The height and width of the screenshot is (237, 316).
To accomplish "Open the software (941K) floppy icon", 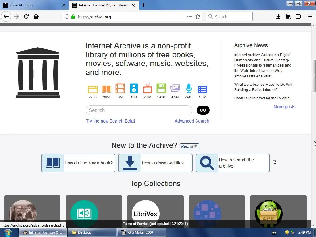I will tap(161, 88).
